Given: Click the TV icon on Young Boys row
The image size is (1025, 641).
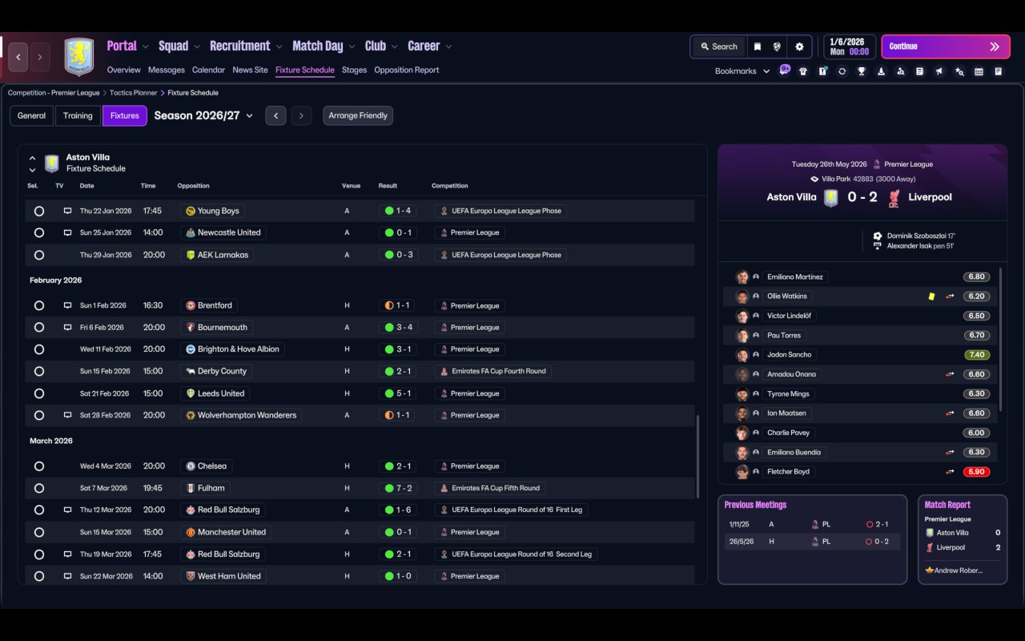Looking at the screenshot, I should [x=67, y=211].
